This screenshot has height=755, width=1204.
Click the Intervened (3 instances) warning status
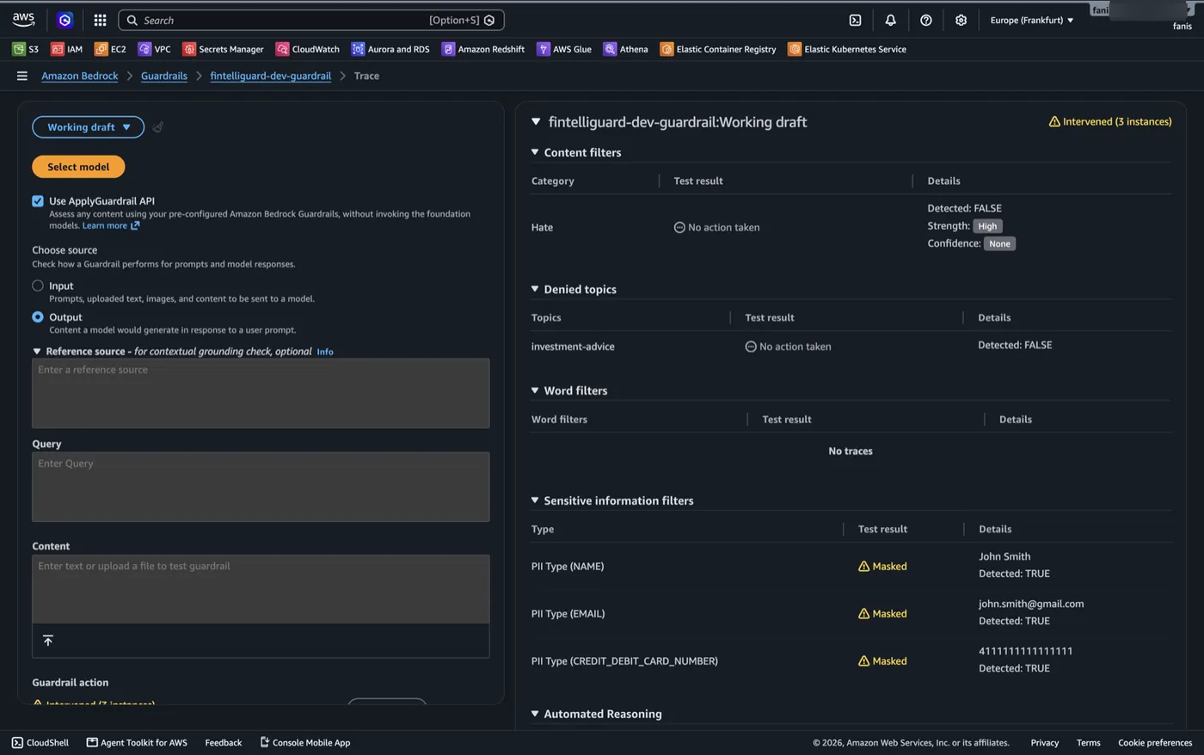pyautogui.click(x=1110, y=121)
